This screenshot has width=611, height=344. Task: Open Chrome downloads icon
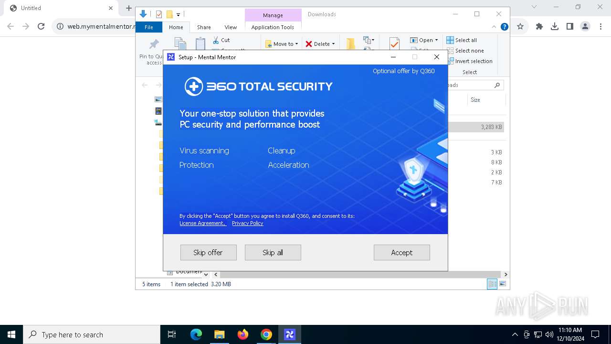(555, 27)
